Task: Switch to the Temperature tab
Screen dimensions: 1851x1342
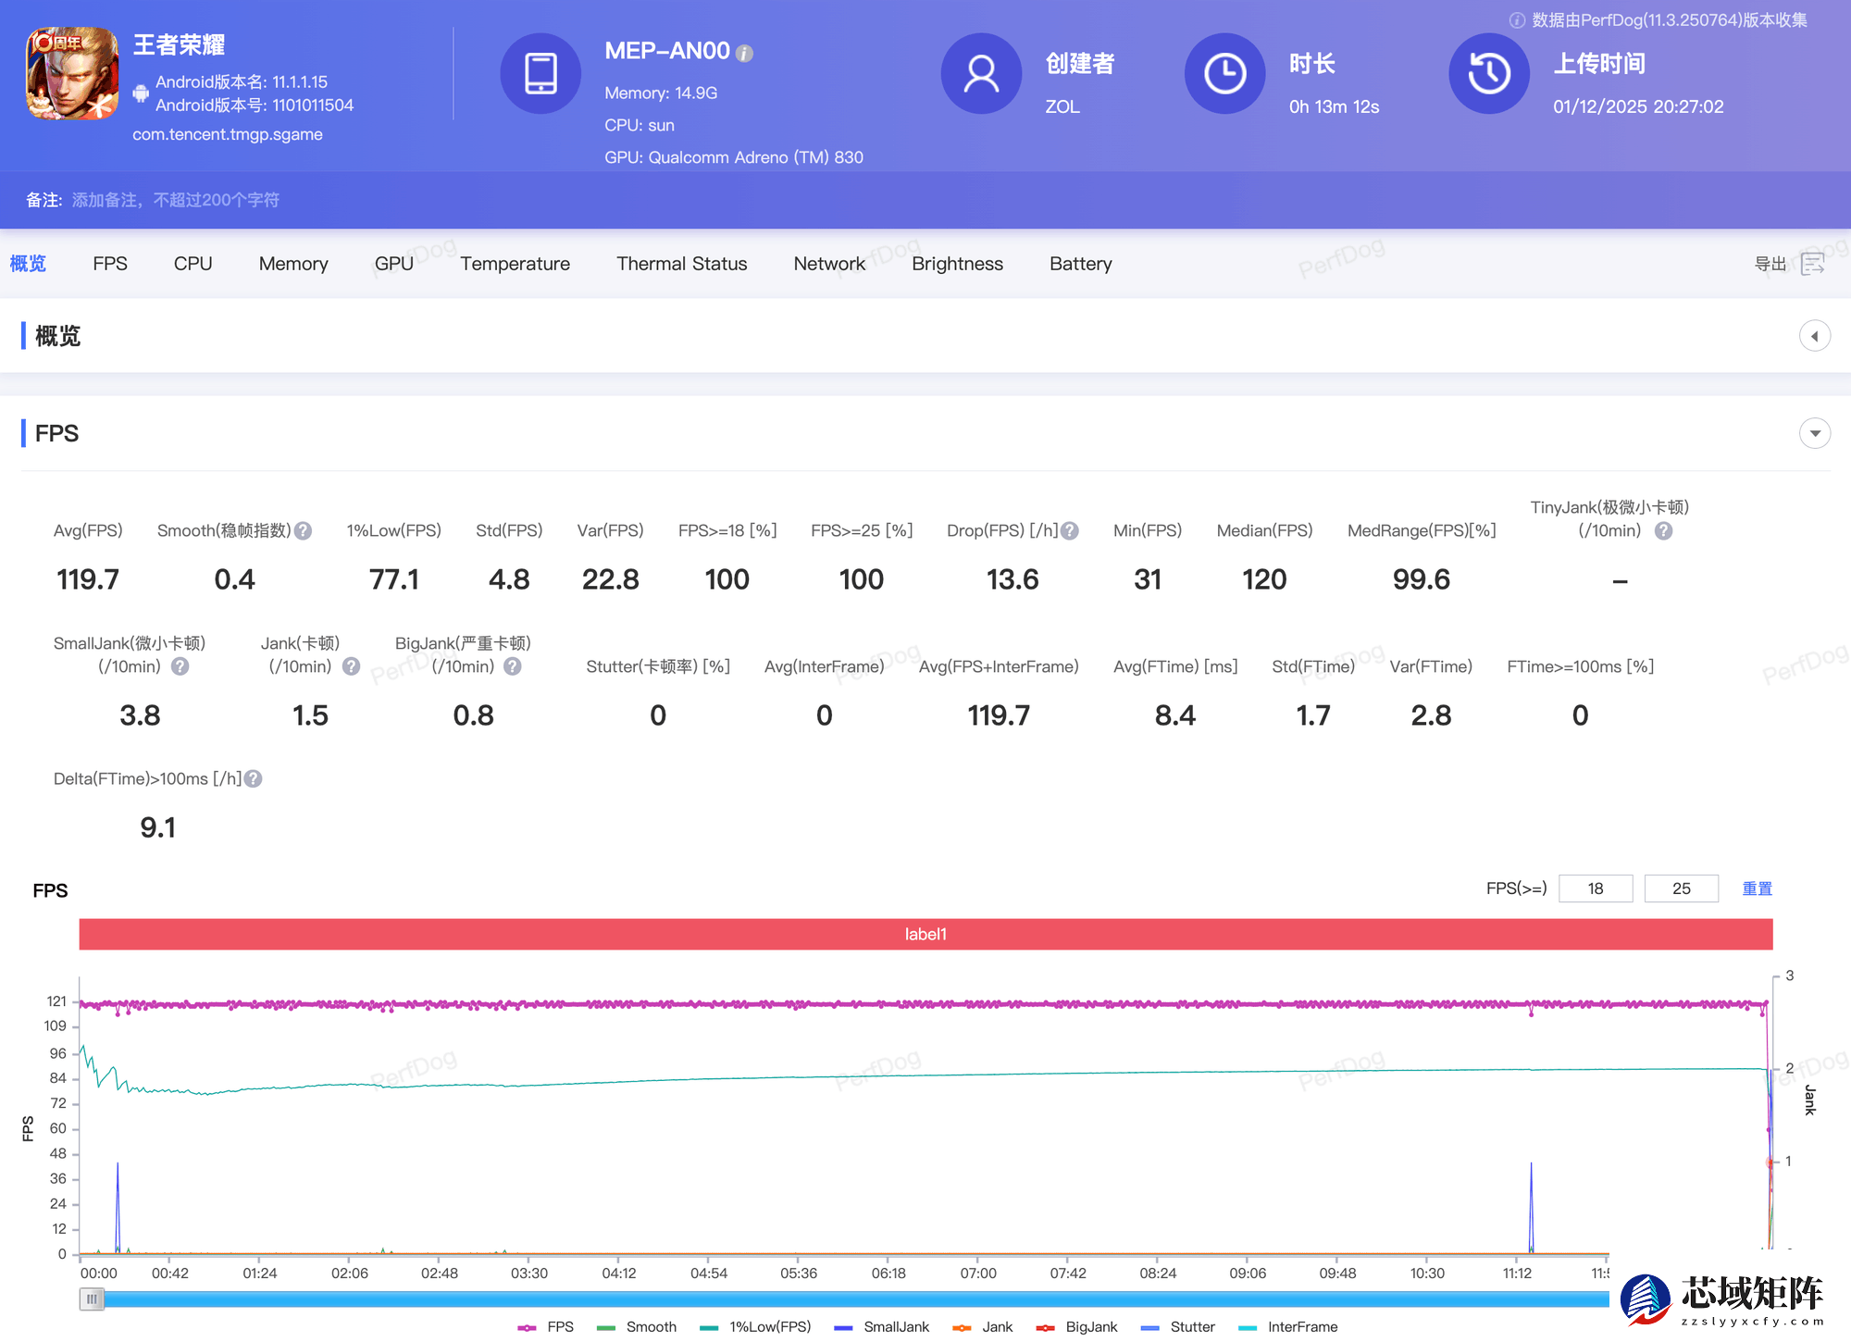Action: pos(515,264)
